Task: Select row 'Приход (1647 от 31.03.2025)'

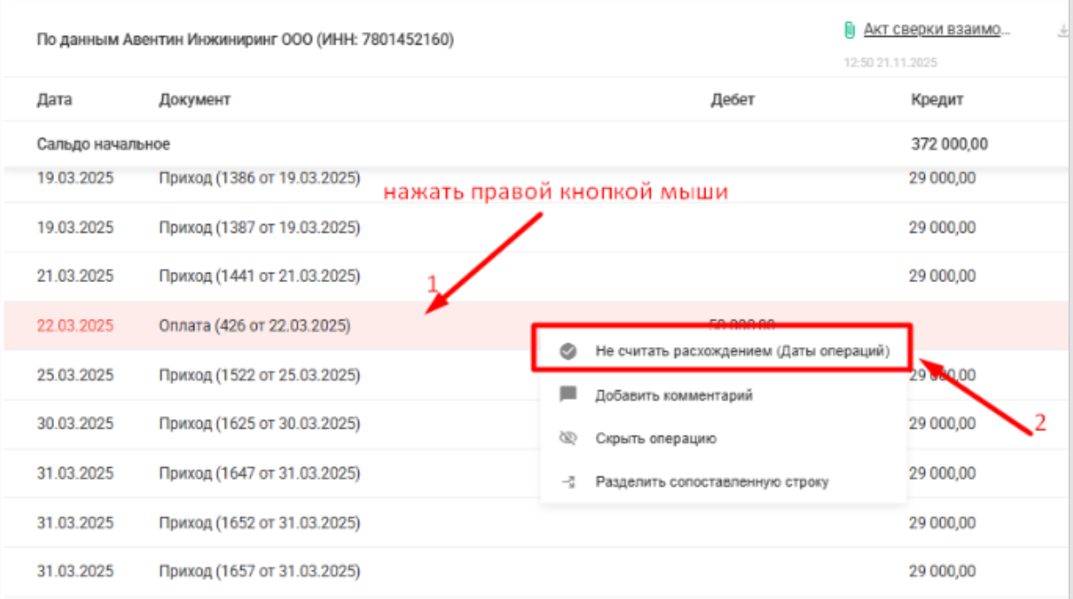Action: (536, 474)
